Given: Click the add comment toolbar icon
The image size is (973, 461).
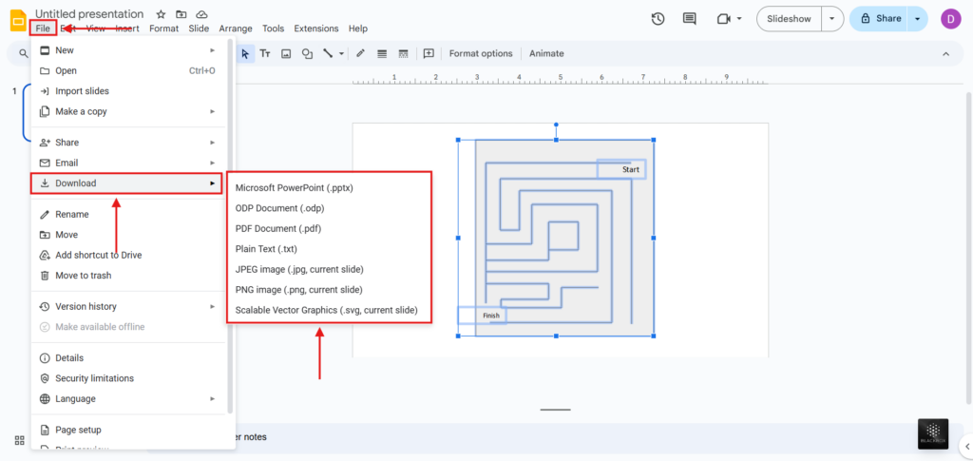Looking at the screenshot, I should (x=429, y=54).
